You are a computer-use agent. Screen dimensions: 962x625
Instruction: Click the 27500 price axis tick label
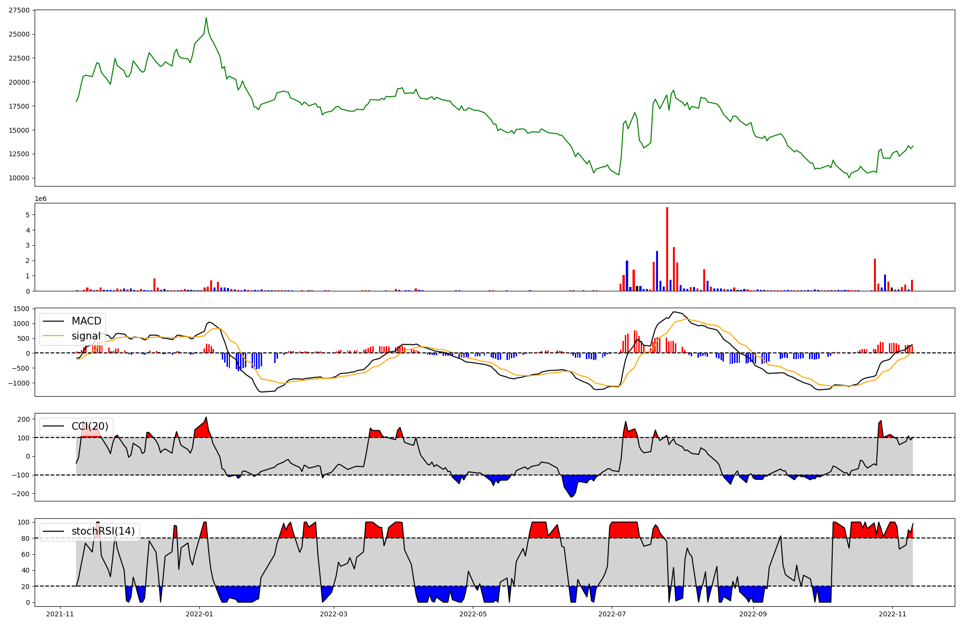click(x=19, y=10)
